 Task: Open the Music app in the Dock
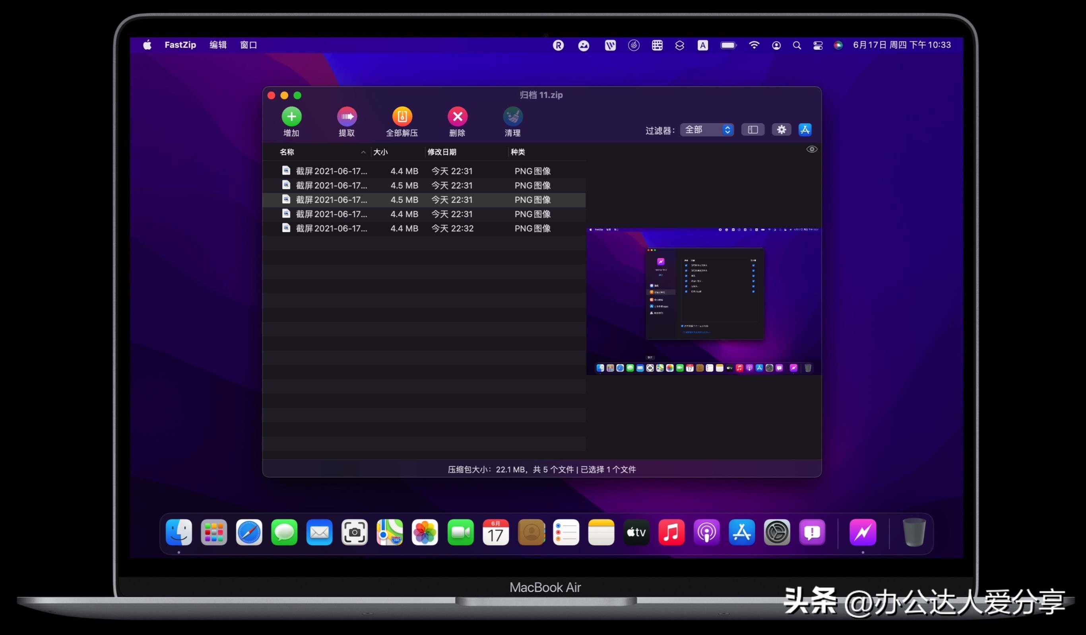point(671,533)
